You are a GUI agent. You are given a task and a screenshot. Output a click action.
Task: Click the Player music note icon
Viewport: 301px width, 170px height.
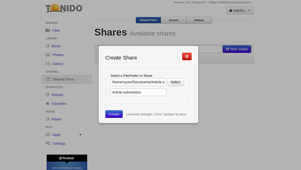point(47,119)
